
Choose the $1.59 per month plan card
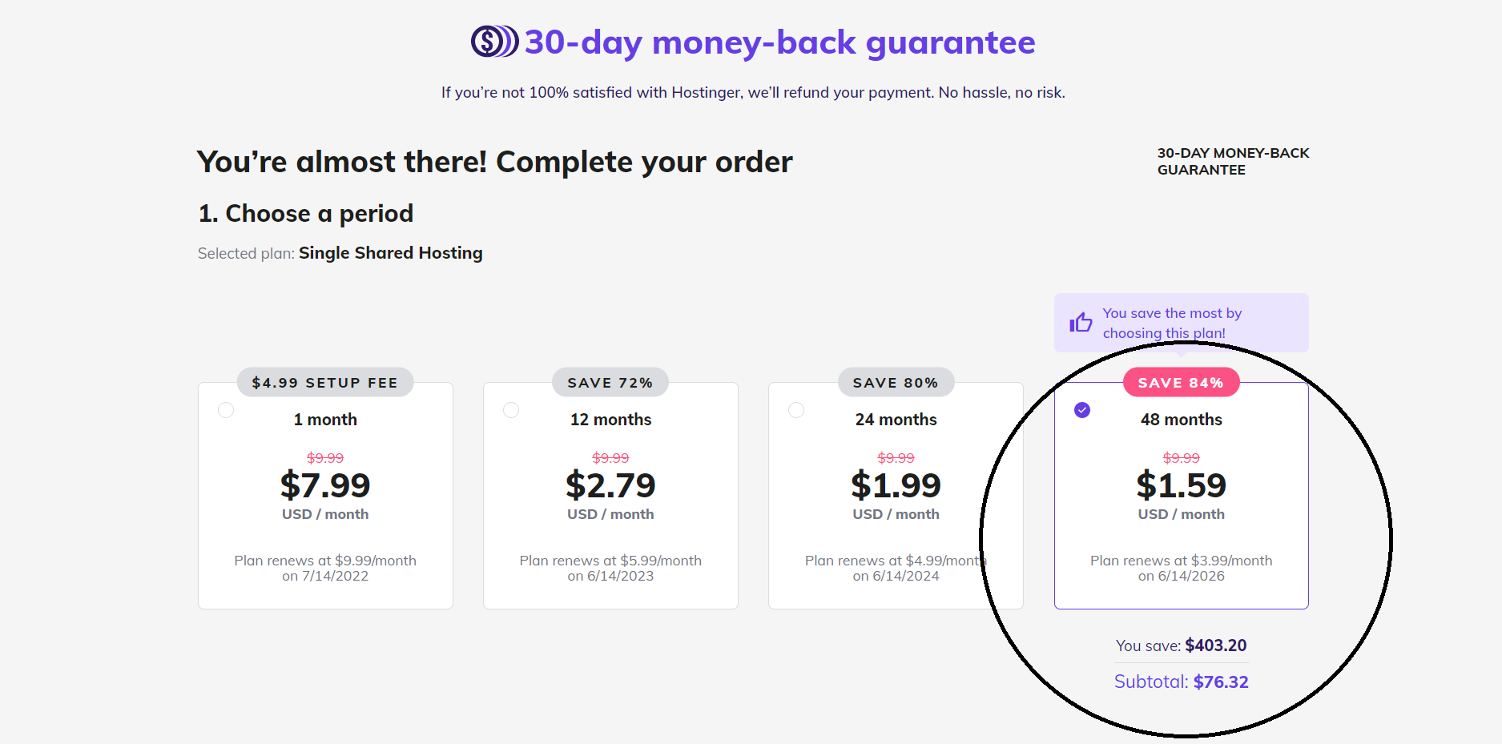pyautogui.click(x=1181, y=497)
